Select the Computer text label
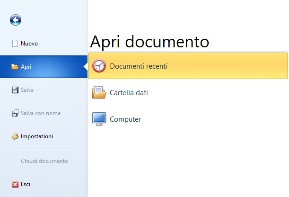Viewport: 289px width, 197px height. tap(125, 119)
